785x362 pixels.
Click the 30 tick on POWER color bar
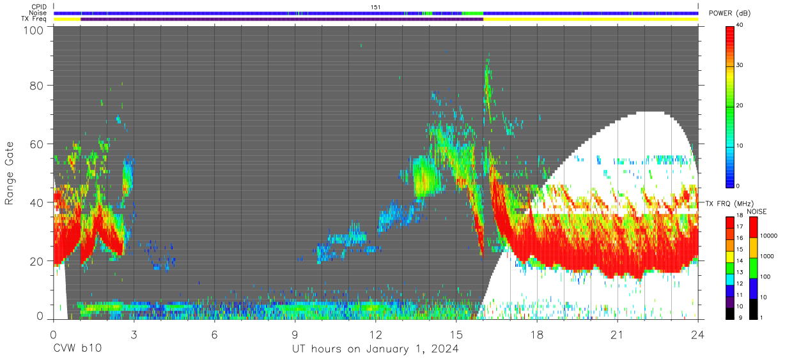[740, 65]
